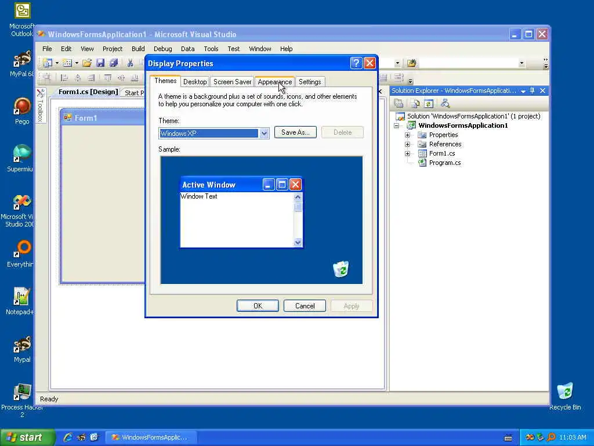Open the Tools menu
594x446 pixels.
(211, 49)
